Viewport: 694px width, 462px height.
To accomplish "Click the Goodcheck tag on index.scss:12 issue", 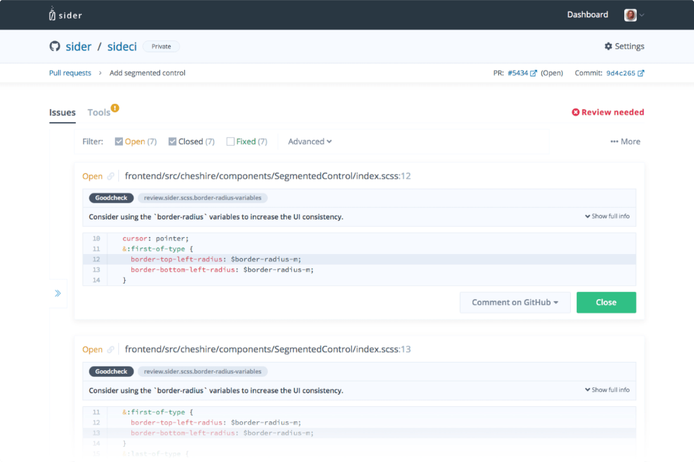I will point(111,198).
